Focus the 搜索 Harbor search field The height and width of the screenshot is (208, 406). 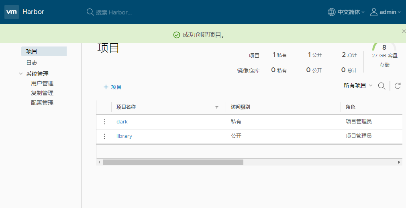[114, 12]
